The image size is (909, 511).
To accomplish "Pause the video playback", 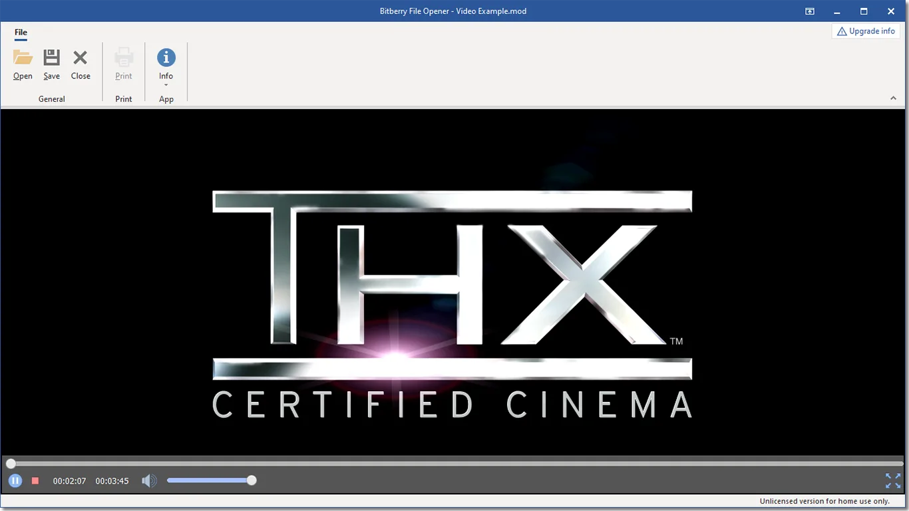I will coord(15,480).
